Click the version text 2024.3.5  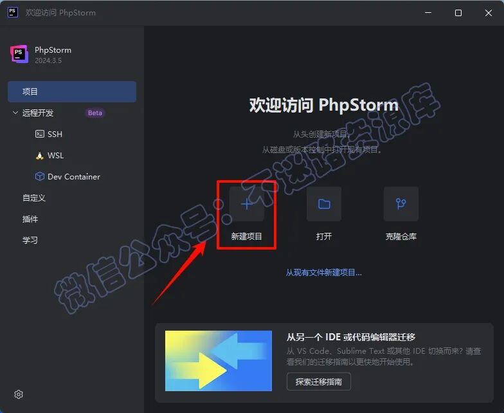[48, 60]
